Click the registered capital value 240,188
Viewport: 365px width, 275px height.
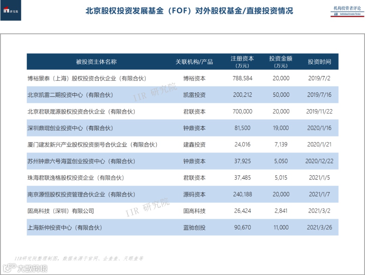pos(242,194)
